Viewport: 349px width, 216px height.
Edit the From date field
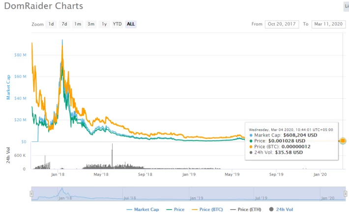click(282, 24)
